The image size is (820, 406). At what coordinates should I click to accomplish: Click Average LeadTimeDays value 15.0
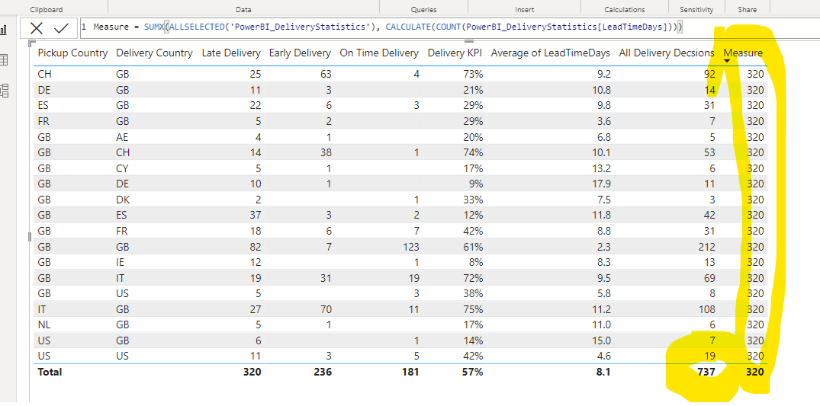click(x=601, y=340)
